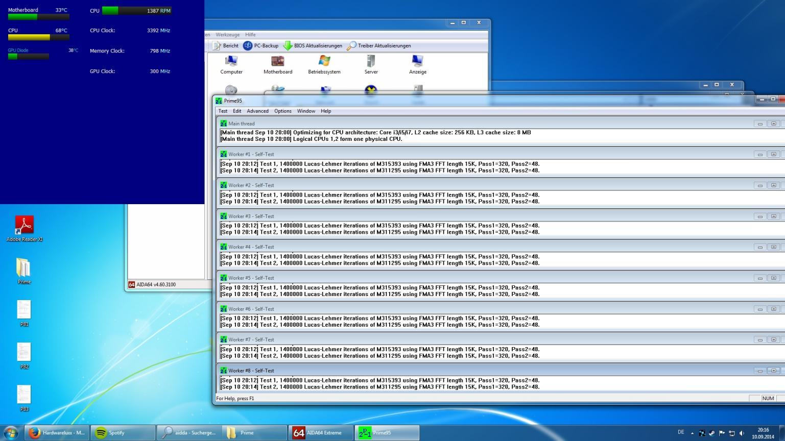Open the volume control speaker icon

tap(742, 433)
